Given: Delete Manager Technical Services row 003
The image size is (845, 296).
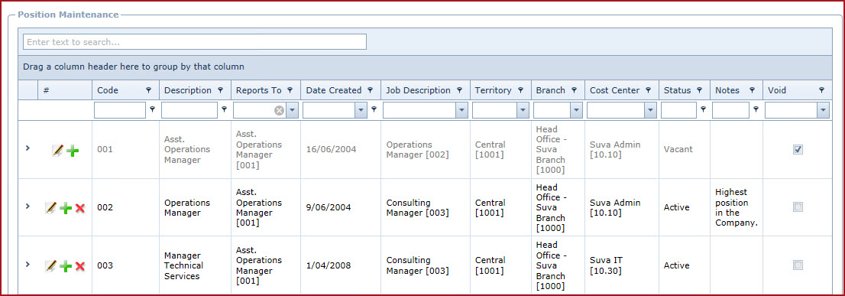Looking at the screenshot, I should pyautogui.click(x=80, y=266).
